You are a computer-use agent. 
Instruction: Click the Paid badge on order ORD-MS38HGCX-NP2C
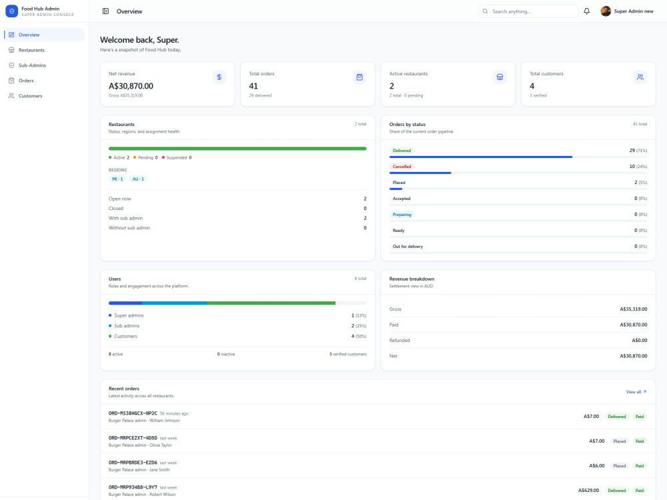tap(640, 417)
